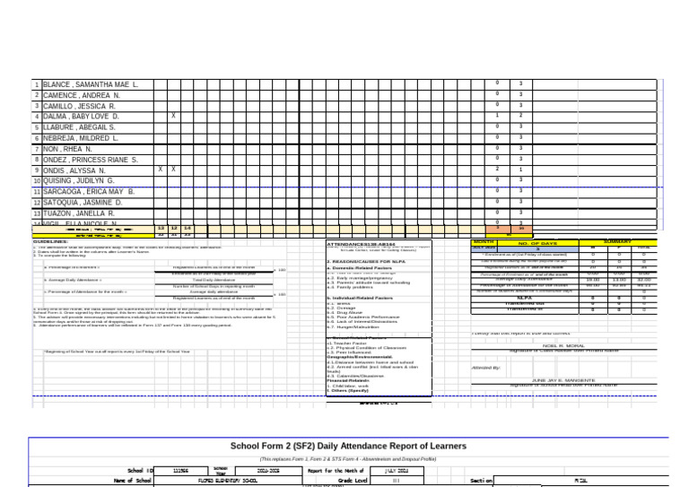The image size is (689, 487).
Task: Click the name TUAZON, JANELLA R.
Action: [79, 213]
